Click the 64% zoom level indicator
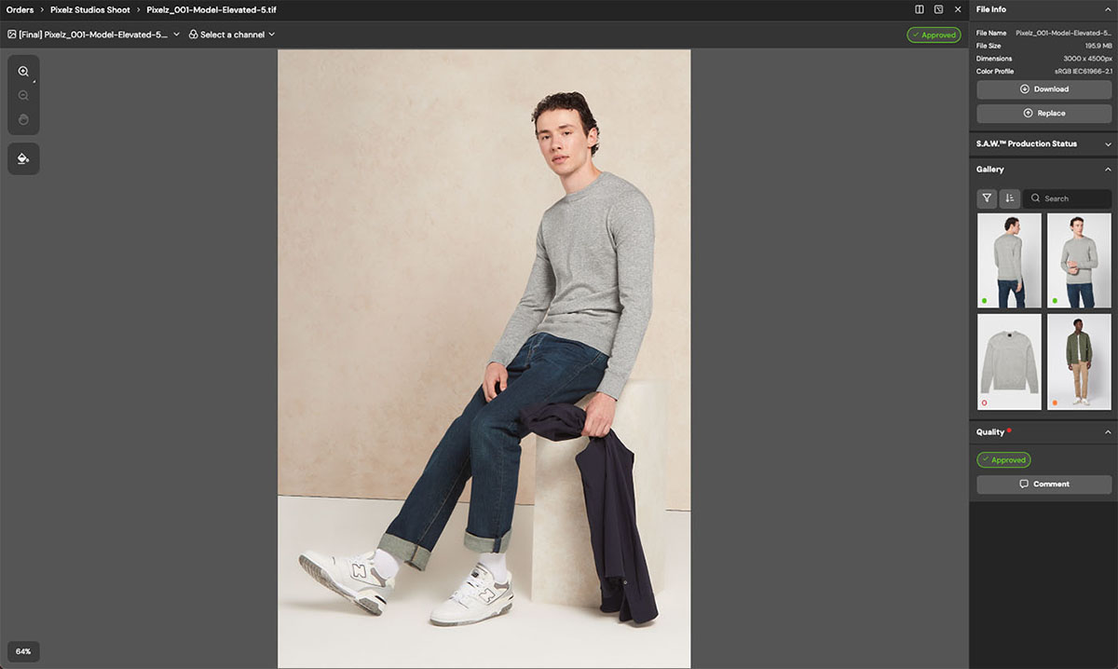This screenshot has height=669, width=1118. [23, 651]
